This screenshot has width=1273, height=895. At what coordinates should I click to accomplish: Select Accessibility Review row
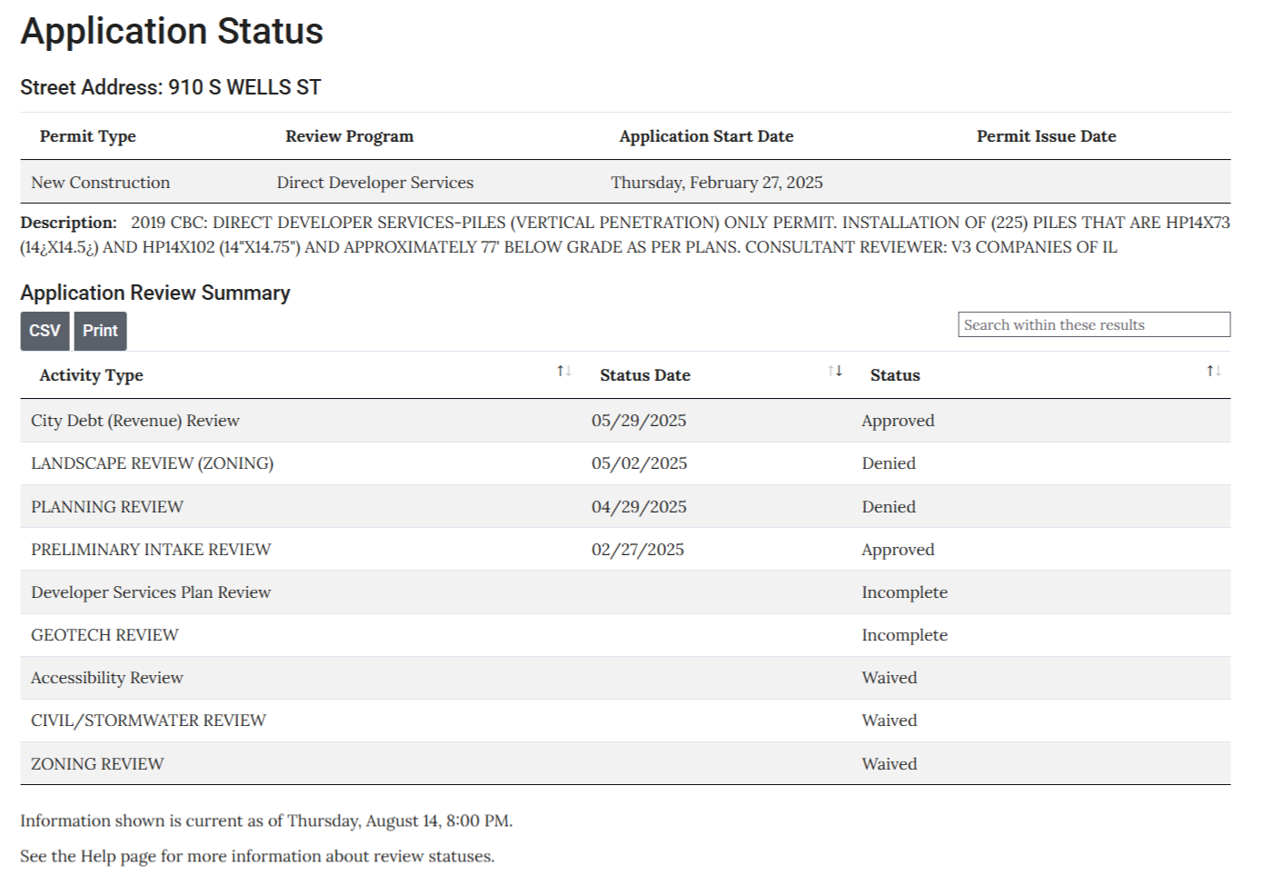(625, 678)
